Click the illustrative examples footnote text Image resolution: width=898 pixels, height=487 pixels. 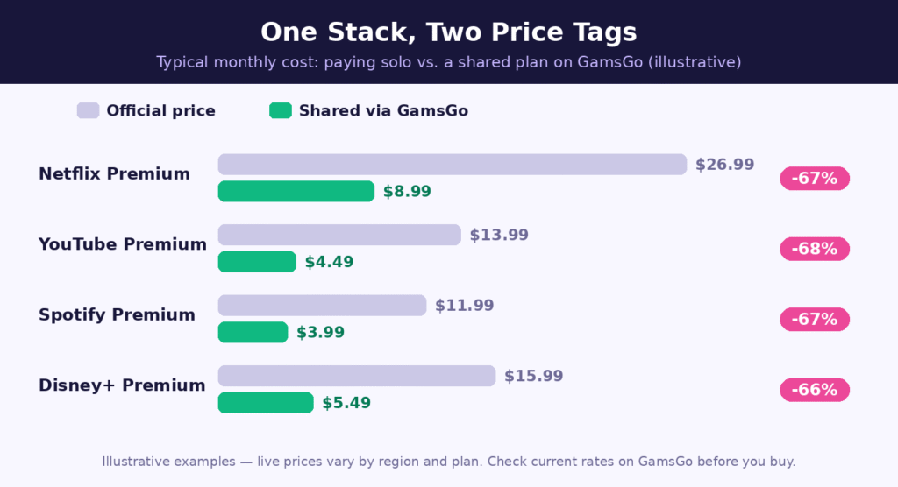449,462
